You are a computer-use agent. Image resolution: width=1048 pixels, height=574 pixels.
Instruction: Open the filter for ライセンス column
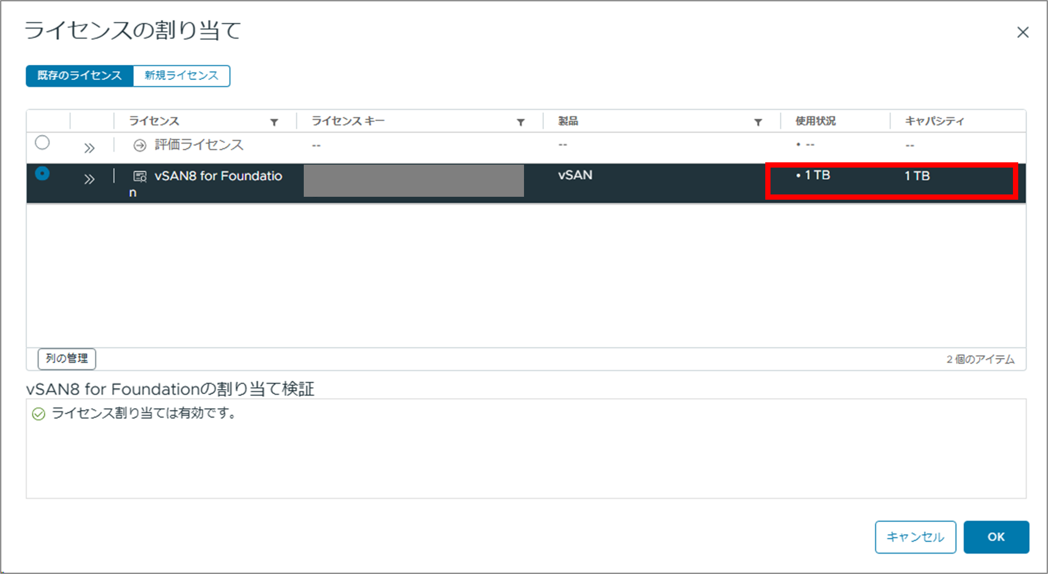coord(274,122)
